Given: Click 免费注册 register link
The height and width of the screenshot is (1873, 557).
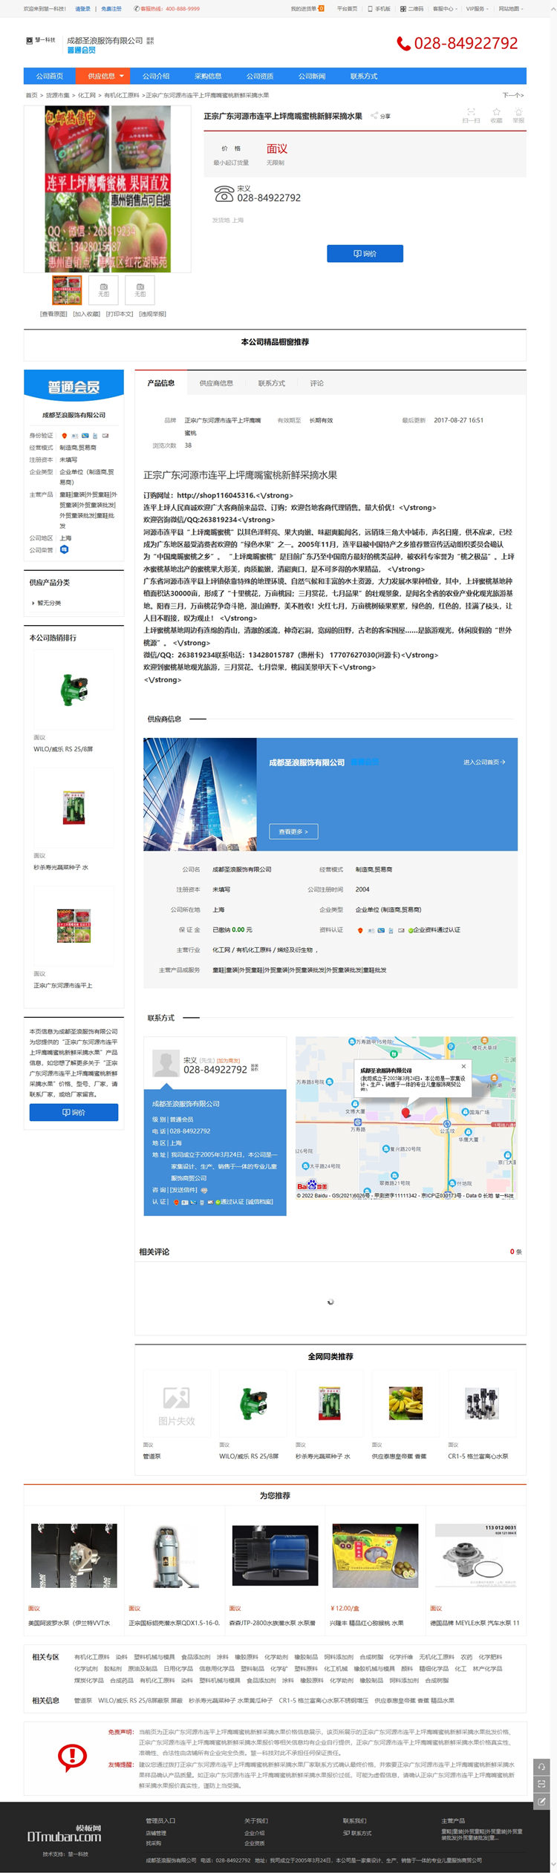Looking at the screenshot, I should click(111, 9).
